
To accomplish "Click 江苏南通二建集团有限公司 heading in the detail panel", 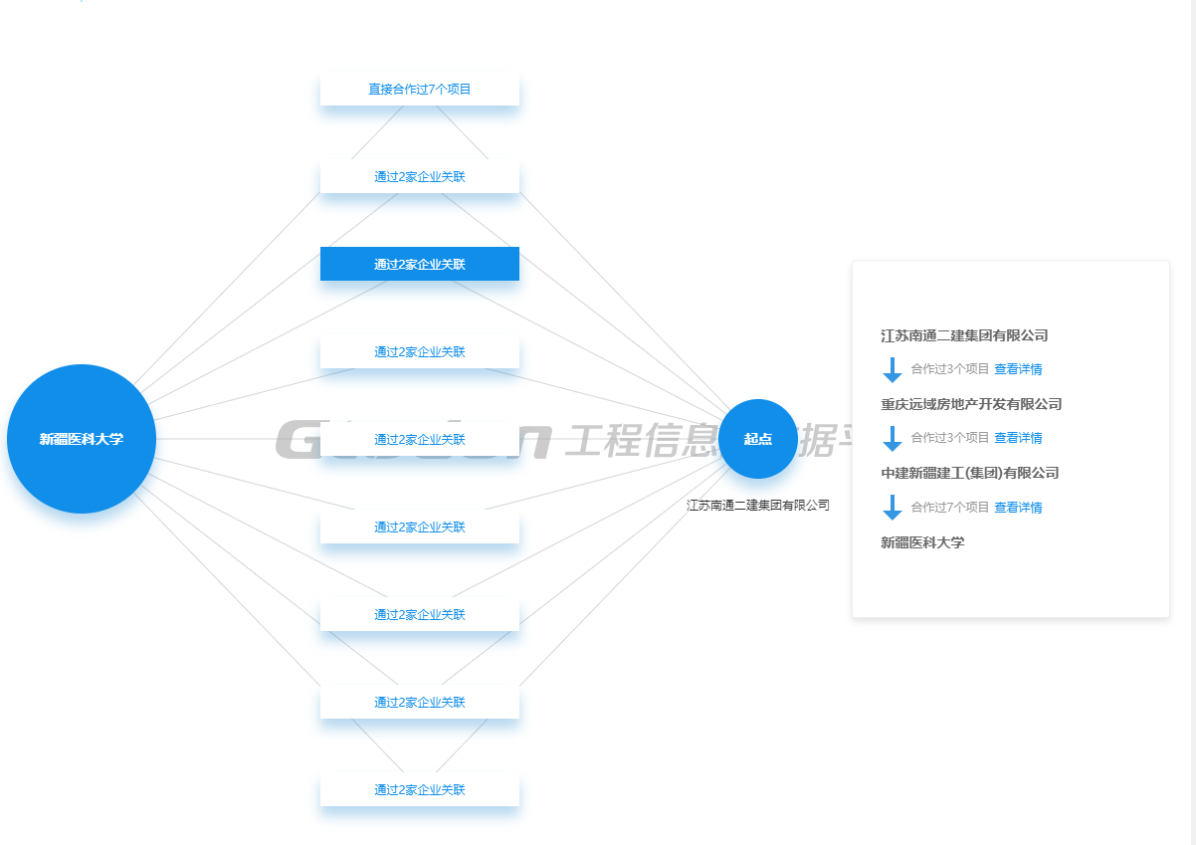I will click(964, 335).
